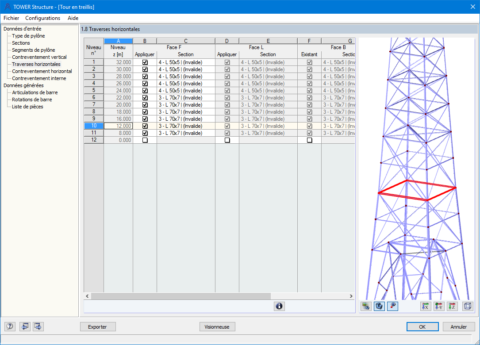Viewport: 480px width, 345px height.
Task: Switch to isometric cube view
Action: click(x=468, y=306)
